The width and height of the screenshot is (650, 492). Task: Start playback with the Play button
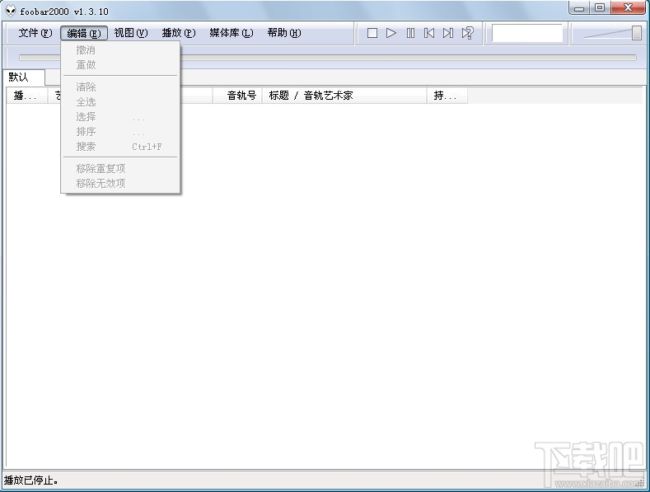coord(391,33)
